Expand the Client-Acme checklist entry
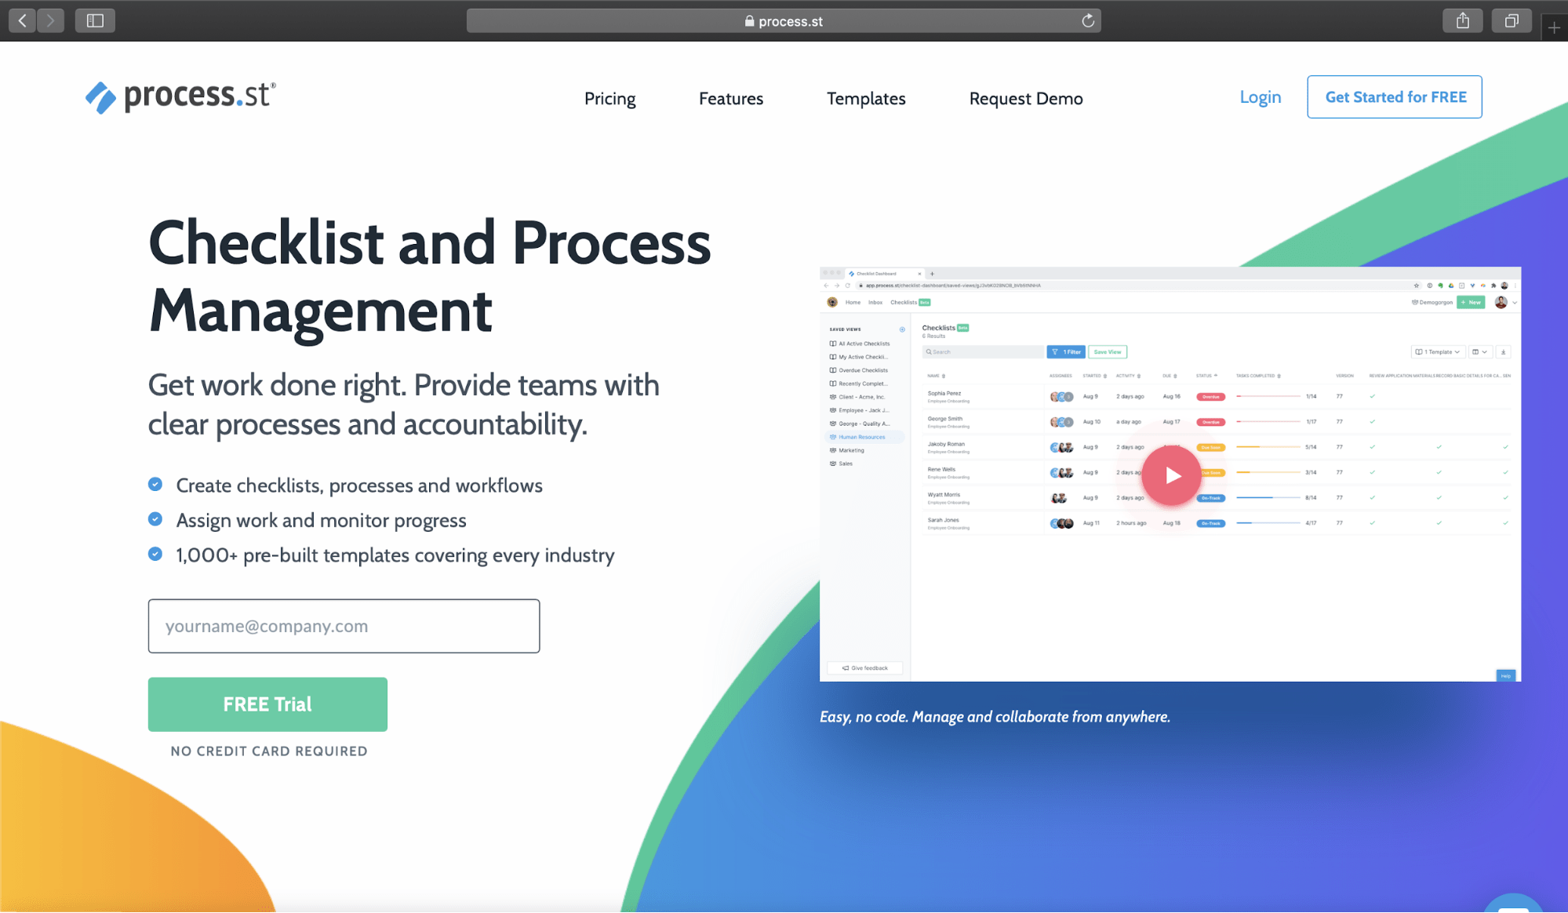 pyautogui.click(x=863, y=397)
